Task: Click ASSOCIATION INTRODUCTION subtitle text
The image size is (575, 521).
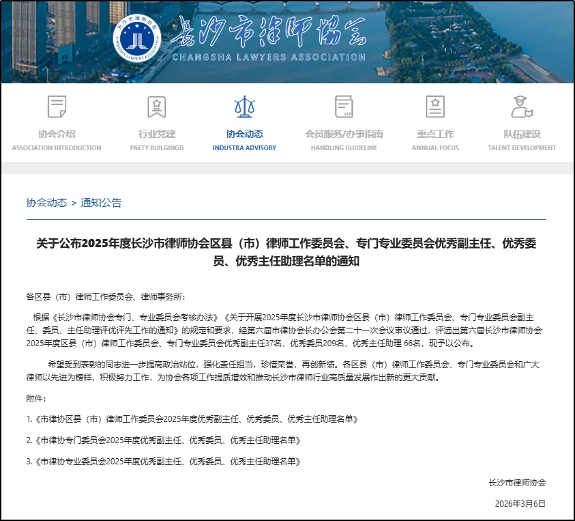Action: pos(57,148)
